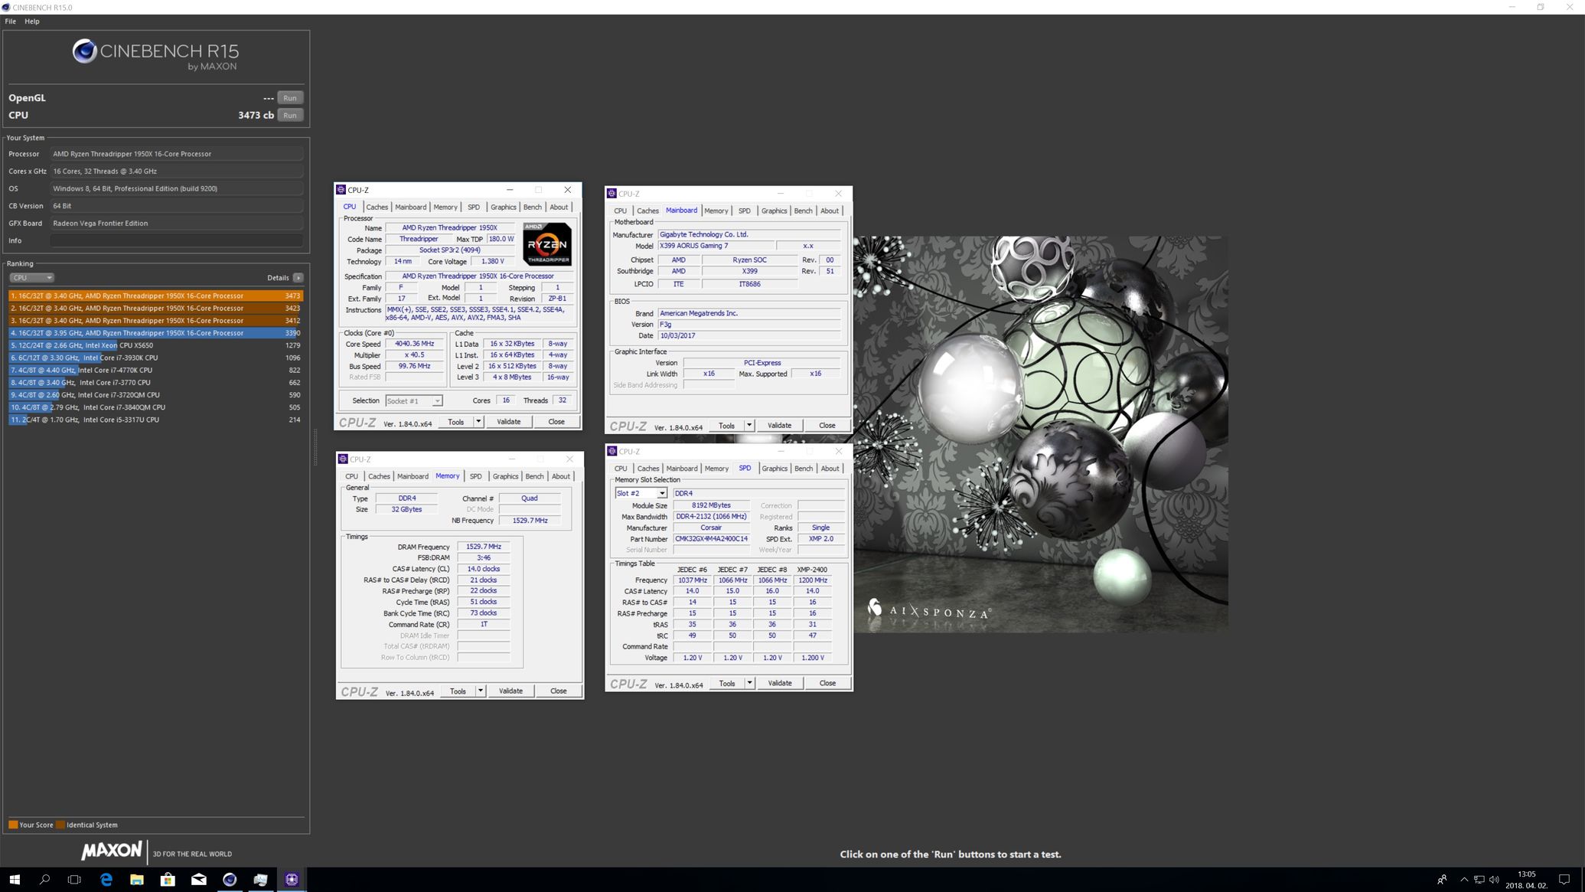Select the 3.95 GHz Threadripper ranking row
This screenshot has width=1585, height=892.
[156, 333]
